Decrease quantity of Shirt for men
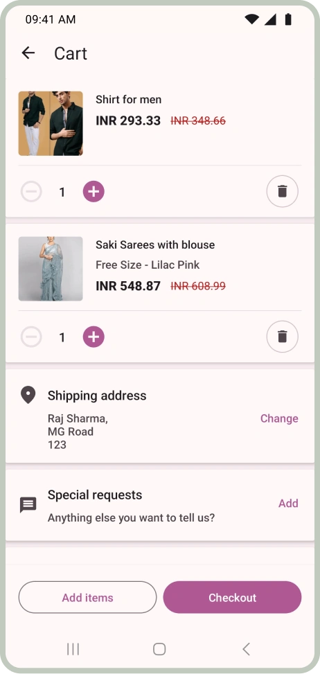 pos(31,191)
